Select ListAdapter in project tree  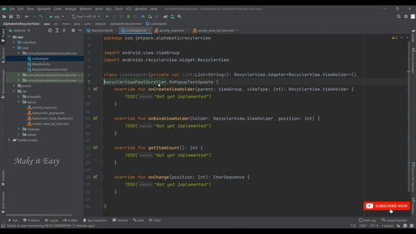[40, 58]
